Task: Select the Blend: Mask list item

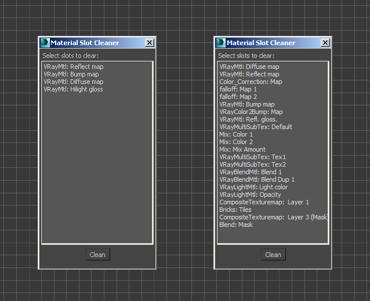Action: click(236, 225)
